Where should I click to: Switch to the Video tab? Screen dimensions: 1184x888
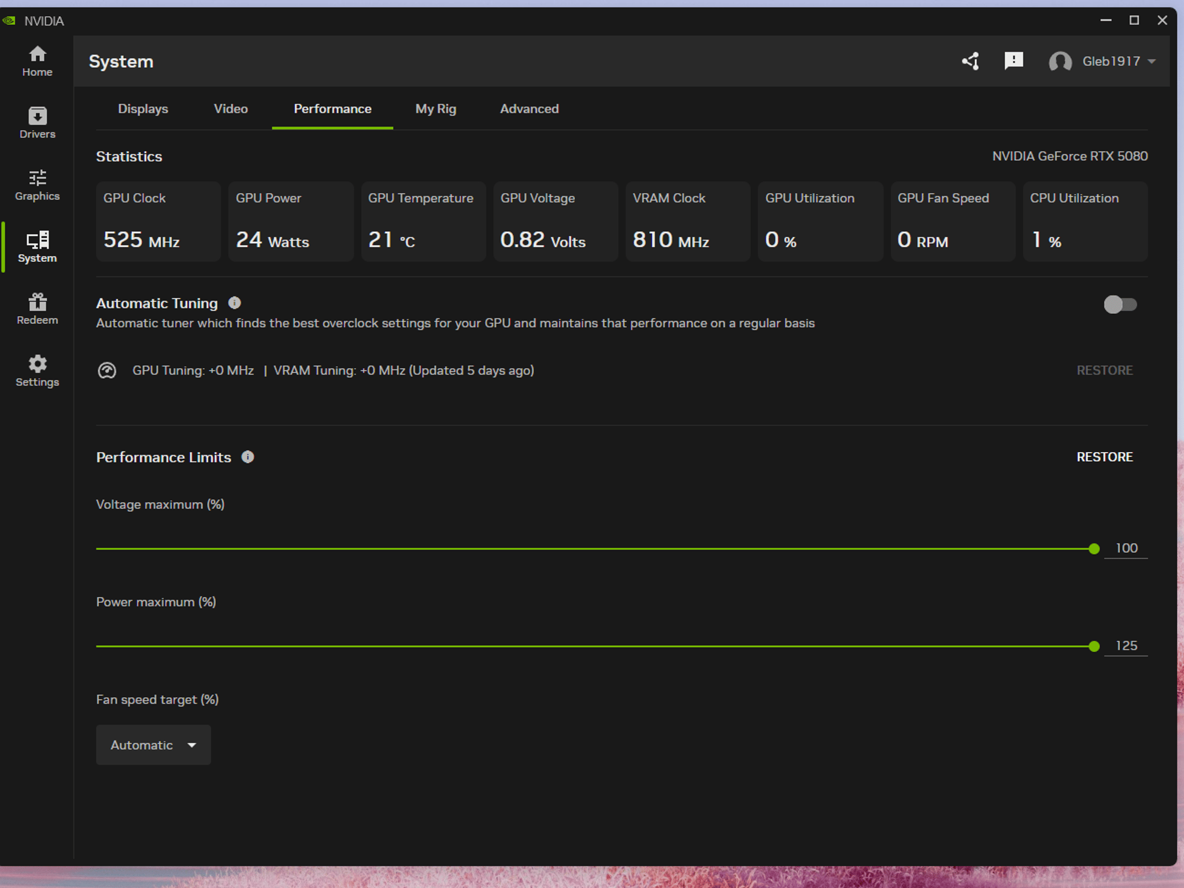(231, 109)
